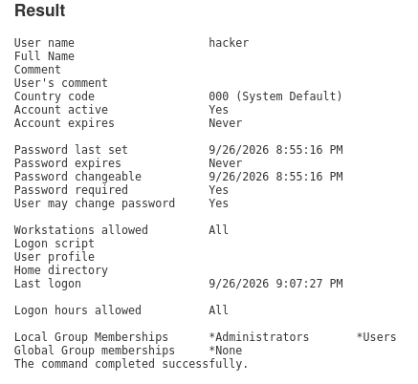
Task: Click the Home directory label
Action: pos(61,270)
